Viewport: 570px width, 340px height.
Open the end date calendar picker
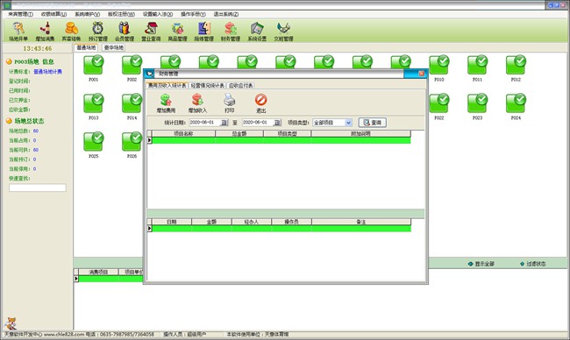277,123
